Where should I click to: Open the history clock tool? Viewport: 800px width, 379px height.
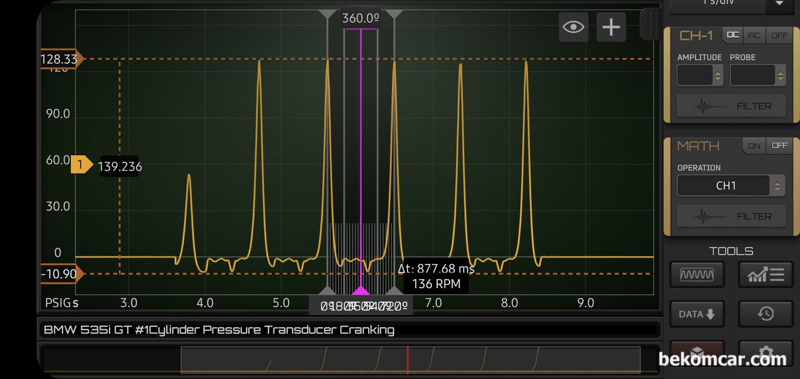(765, 314)
